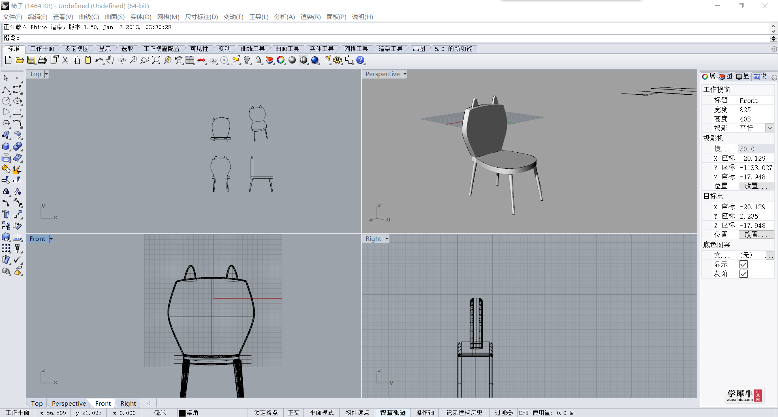This screenshot has width=778, height=417.
Task: Click the Array grid icon in sidebar
Action: [x=6, y=248]
